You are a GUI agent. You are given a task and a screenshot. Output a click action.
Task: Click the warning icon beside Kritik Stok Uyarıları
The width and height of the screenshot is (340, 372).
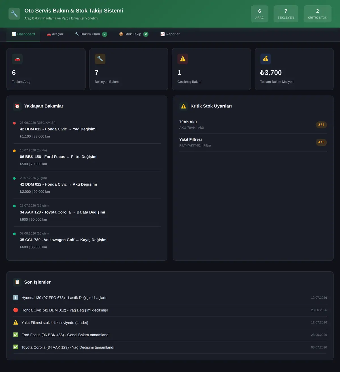pyautogui.click(x=184, y=106)
